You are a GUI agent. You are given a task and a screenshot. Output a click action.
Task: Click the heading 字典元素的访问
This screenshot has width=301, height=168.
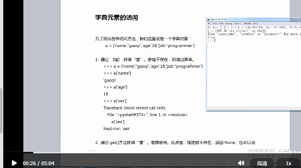pyautogui.click(x=117, y=18)
